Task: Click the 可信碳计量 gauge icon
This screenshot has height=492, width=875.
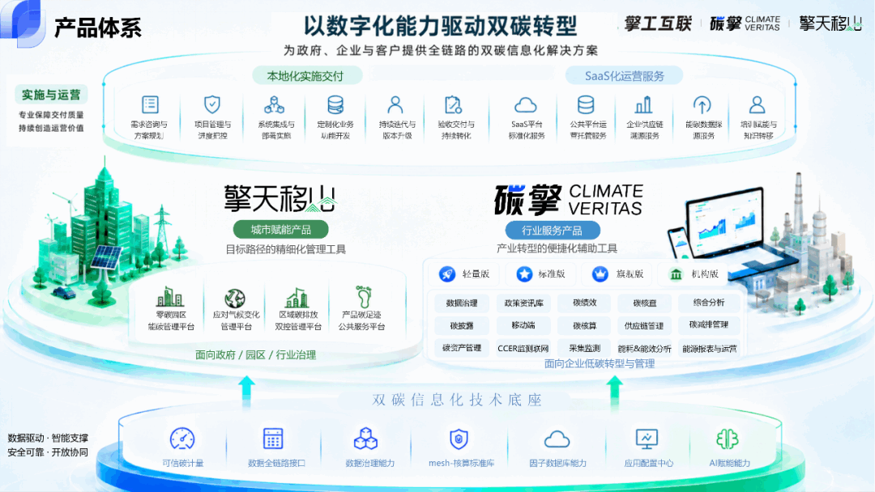Action: (182, 439)
